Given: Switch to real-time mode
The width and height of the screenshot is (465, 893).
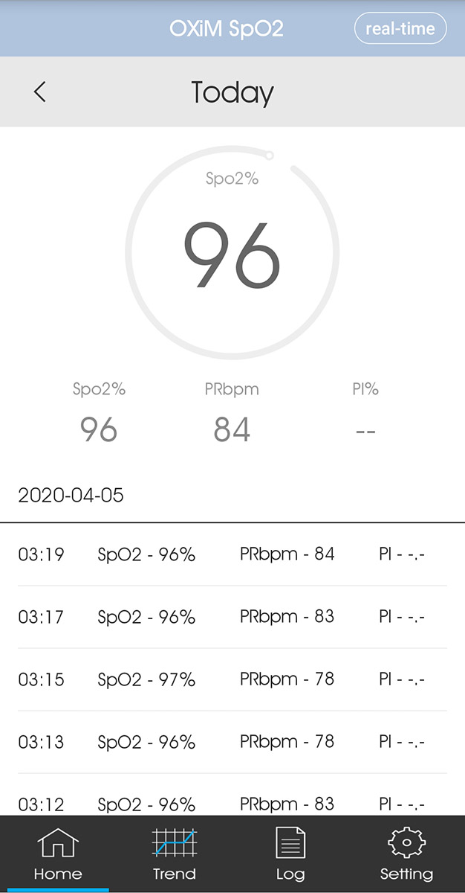Looking at the screenshot, I should 401,29.
